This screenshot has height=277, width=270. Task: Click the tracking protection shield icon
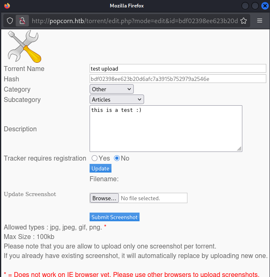point(10,21)
